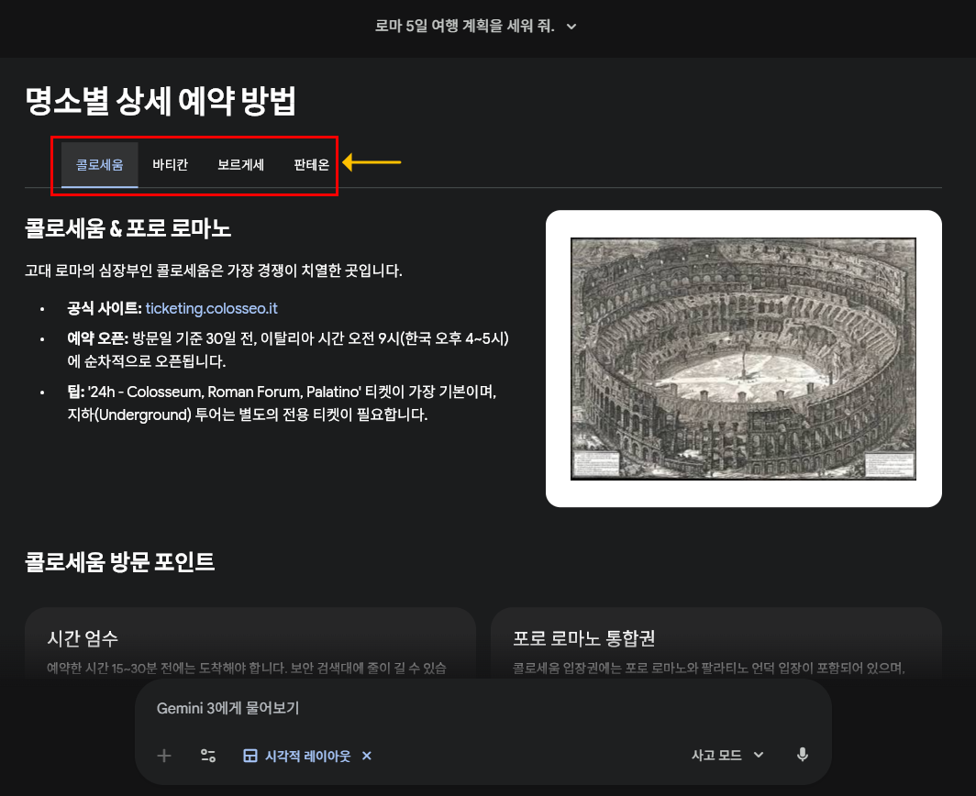Switch to the 바티칸 tab
This screenshot has height=796, width=976.
tap(170, 165)
